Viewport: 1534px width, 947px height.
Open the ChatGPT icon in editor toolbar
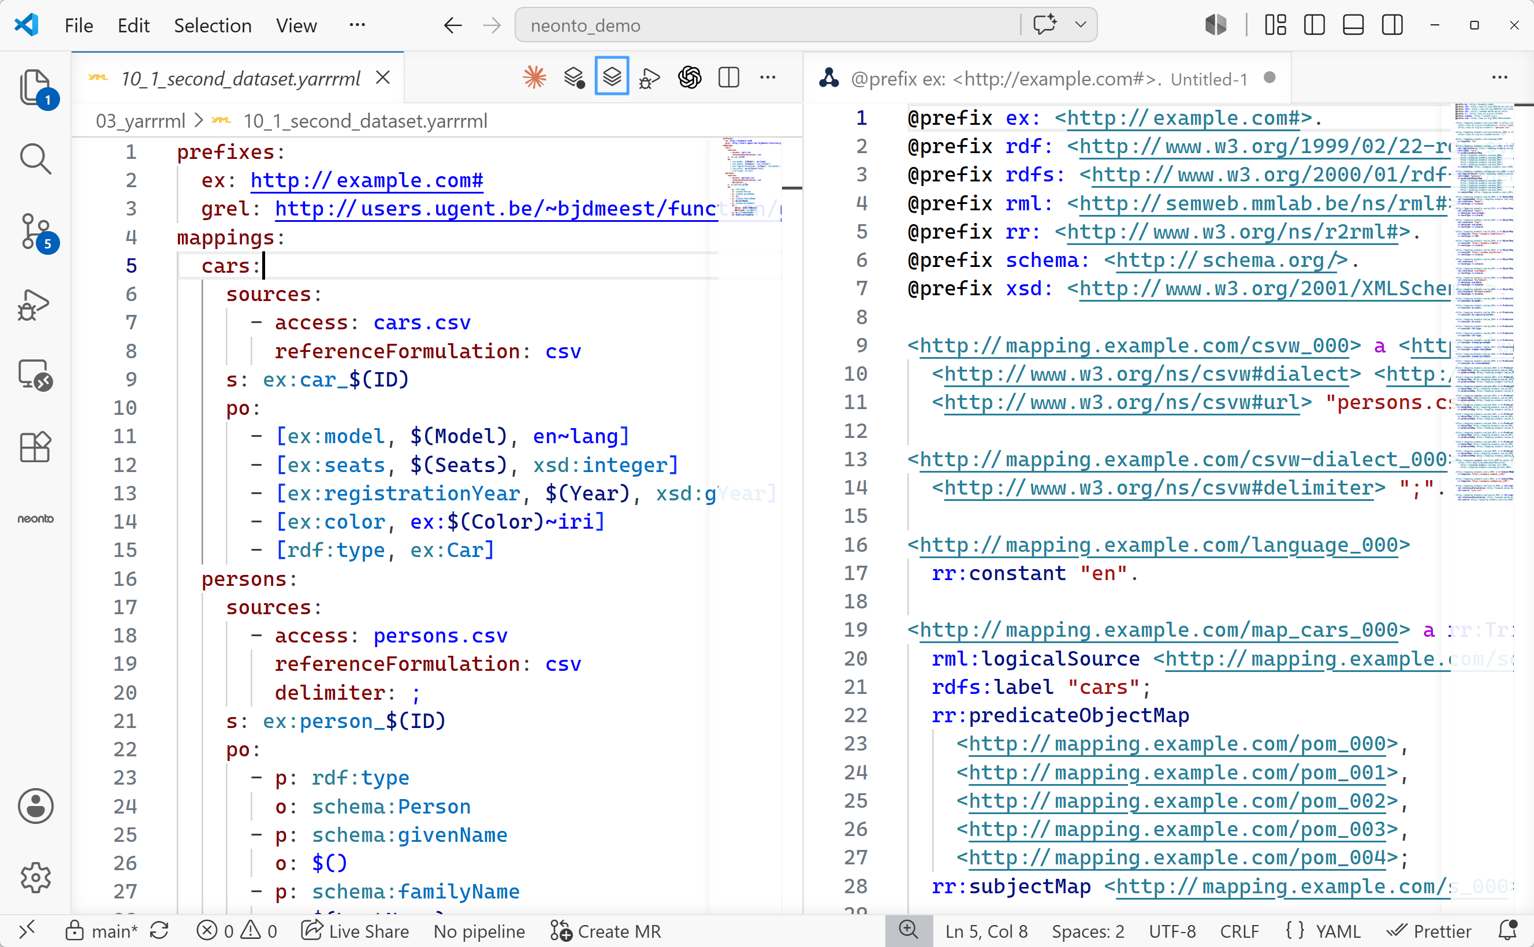(690, 77)
